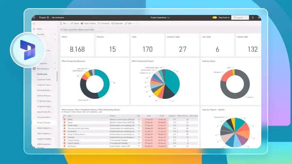Click Chat in Teams toolbar icon
Image resolution: width=292 pixels, height=164 pixels.
[x=82, y=23]
